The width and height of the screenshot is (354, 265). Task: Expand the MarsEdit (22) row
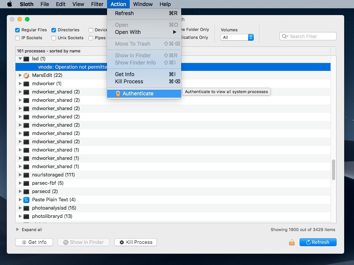20,75
